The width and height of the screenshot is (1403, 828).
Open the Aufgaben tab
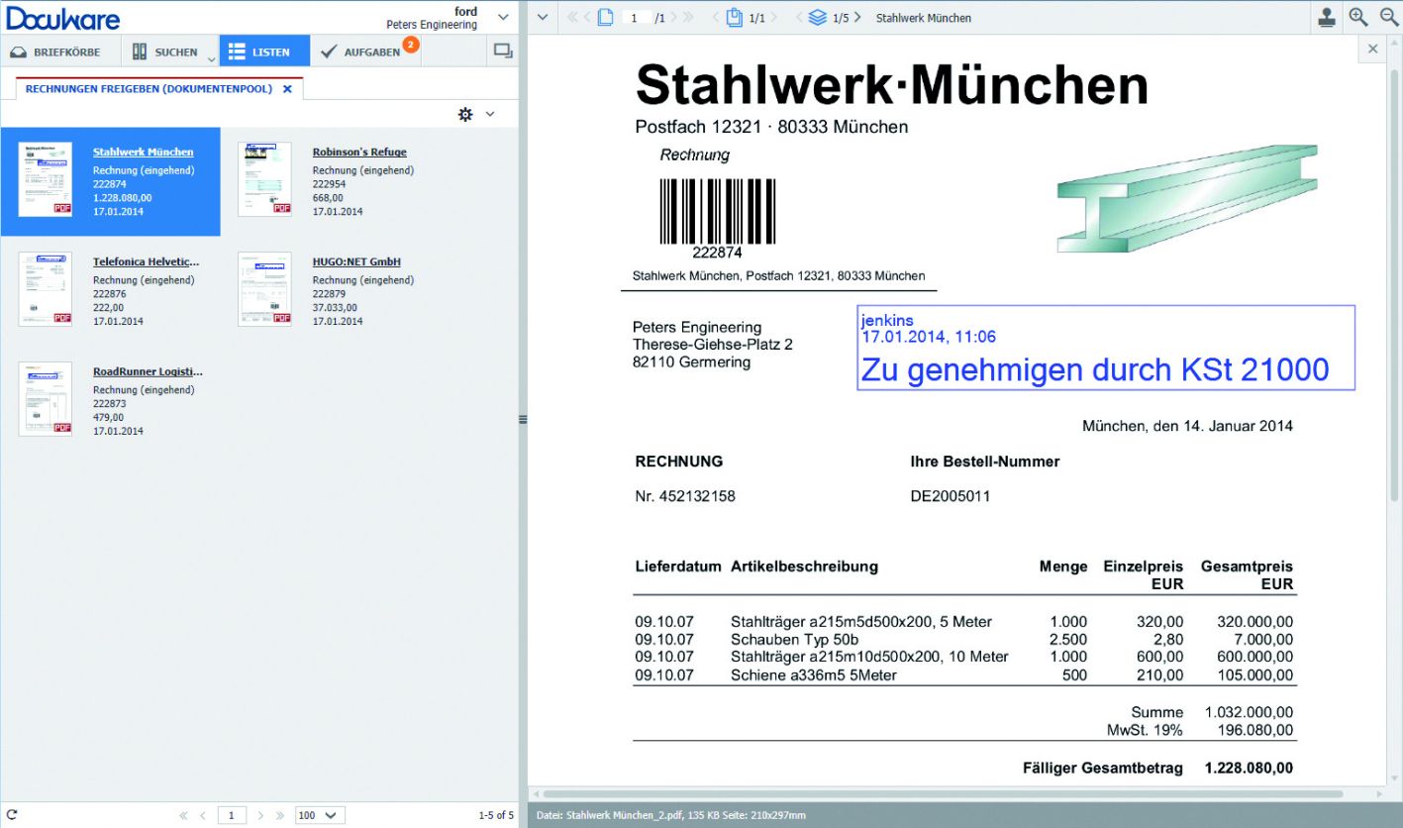[365, 52]
